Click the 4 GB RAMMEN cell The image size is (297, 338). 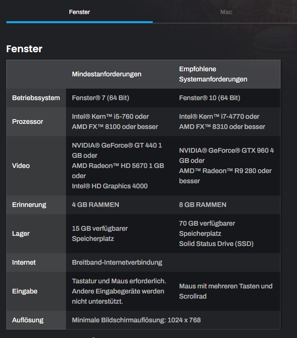[x=96, y=205]
